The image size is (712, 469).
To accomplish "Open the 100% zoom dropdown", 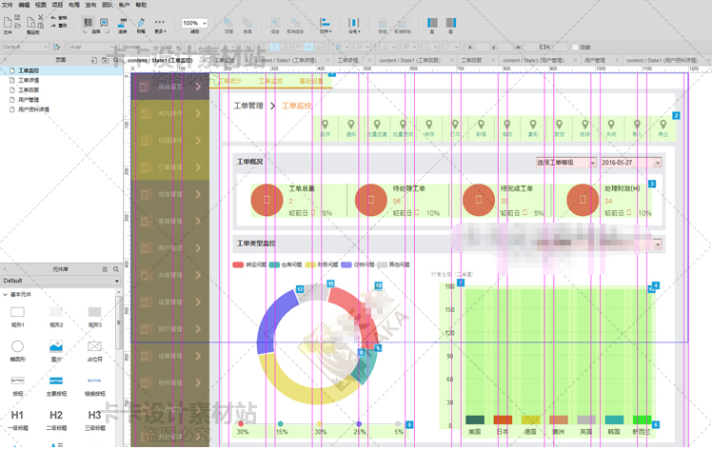I will (x=194, y=23).
